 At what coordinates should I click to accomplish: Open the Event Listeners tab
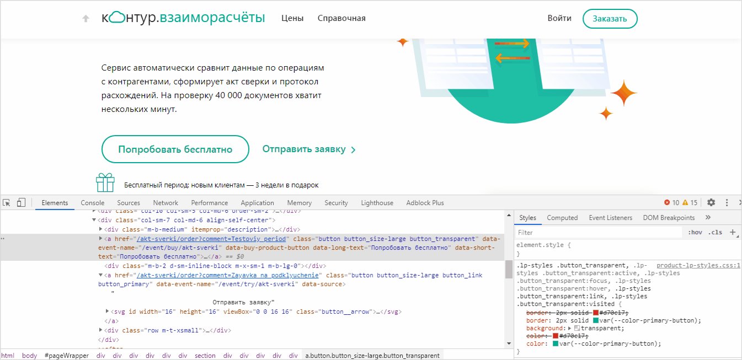(x=610, y=217)
